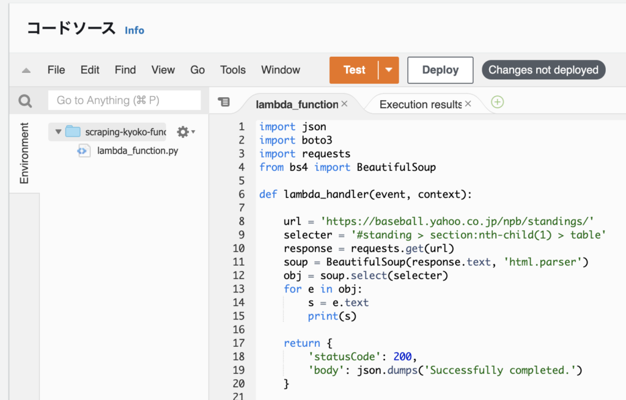Open the Window menu

tap(280, 70)
